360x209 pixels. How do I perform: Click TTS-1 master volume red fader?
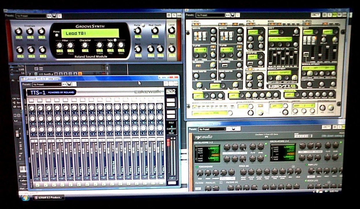point(168,142)
